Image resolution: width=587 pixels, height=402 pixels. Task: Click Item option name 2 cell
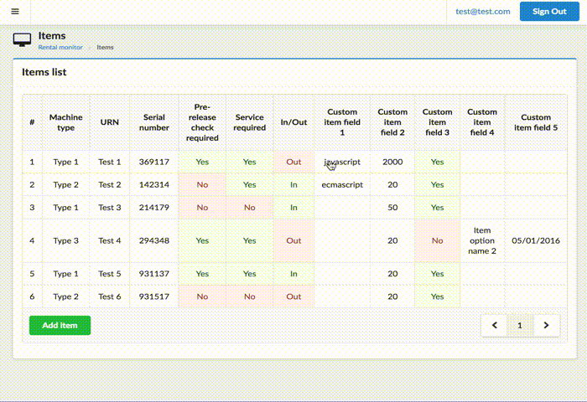pyautogui.click(x=482, y=241)
